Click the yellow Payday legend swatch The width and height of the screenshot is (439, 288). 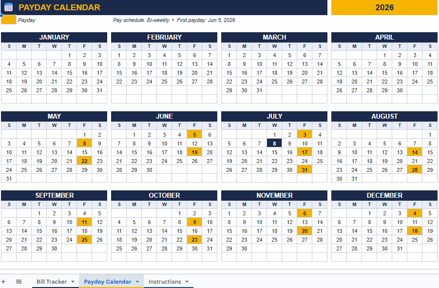point(9,20)
